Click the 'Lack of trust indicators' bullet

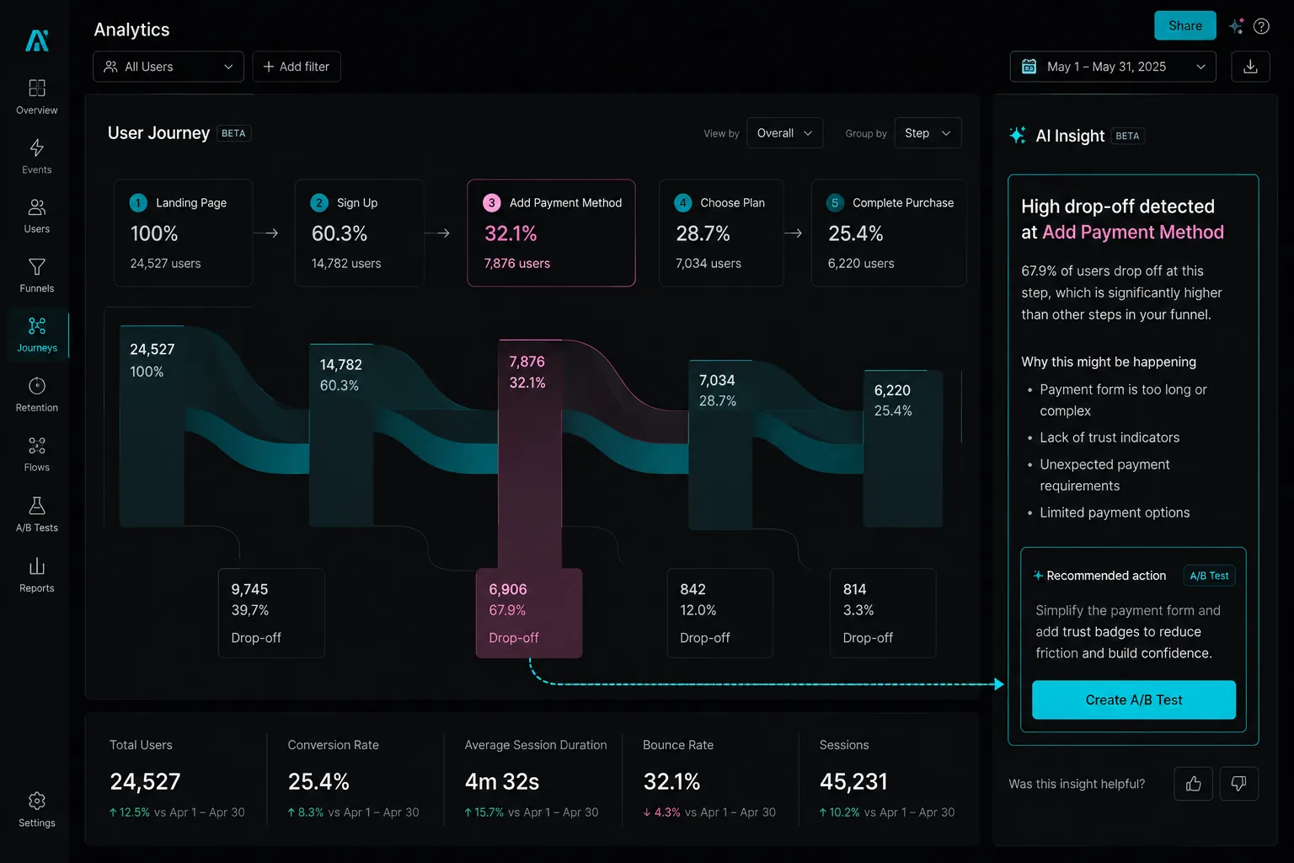[1110, 437]
